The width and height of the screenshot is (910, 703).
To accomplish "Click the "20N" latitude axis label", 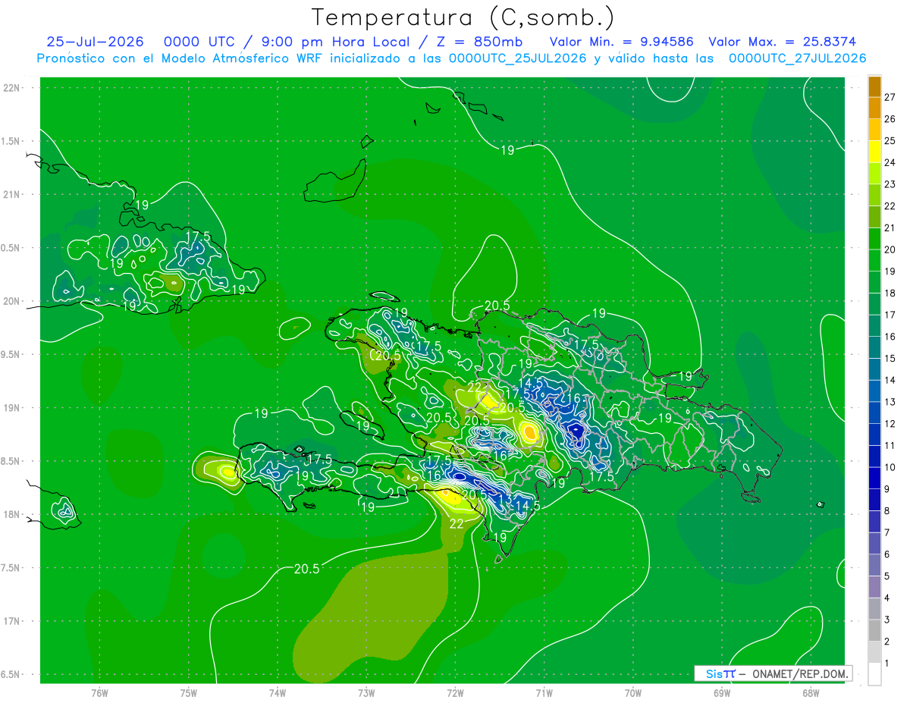I will coord(12,301).
